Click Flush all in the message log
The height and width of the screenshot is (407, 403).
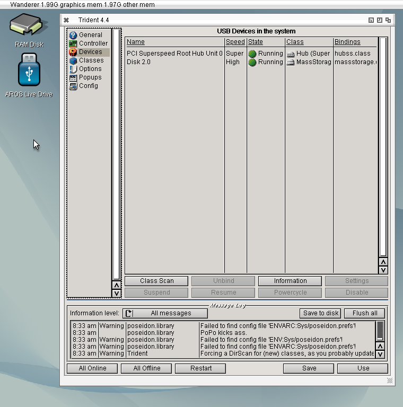tap(364, 313)
